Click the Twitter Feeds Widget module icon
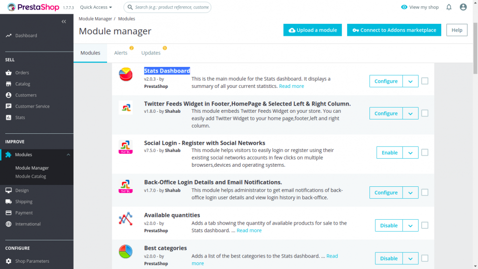 point(126,108)
